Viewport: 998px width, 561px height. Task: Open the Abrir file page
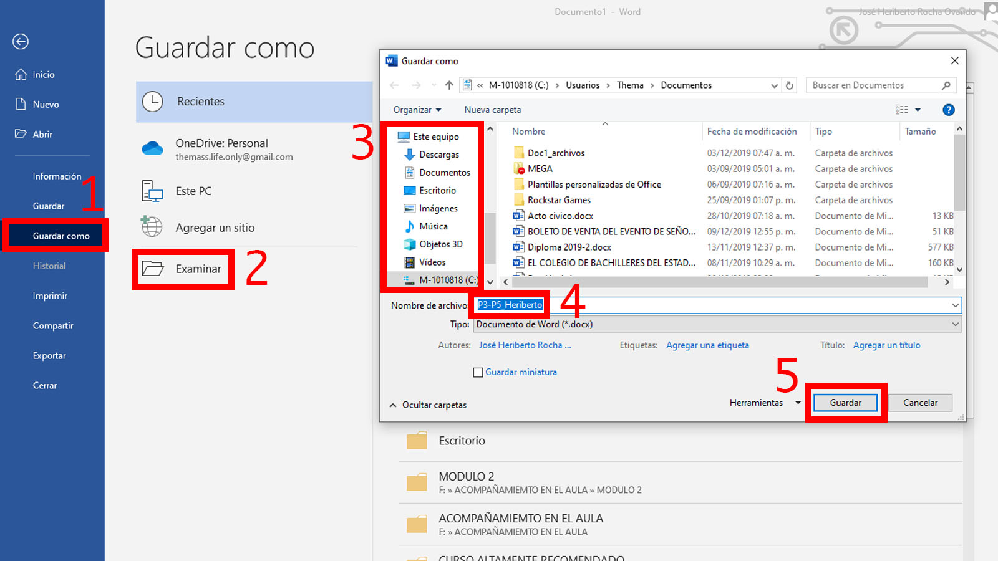click(34, 134)
